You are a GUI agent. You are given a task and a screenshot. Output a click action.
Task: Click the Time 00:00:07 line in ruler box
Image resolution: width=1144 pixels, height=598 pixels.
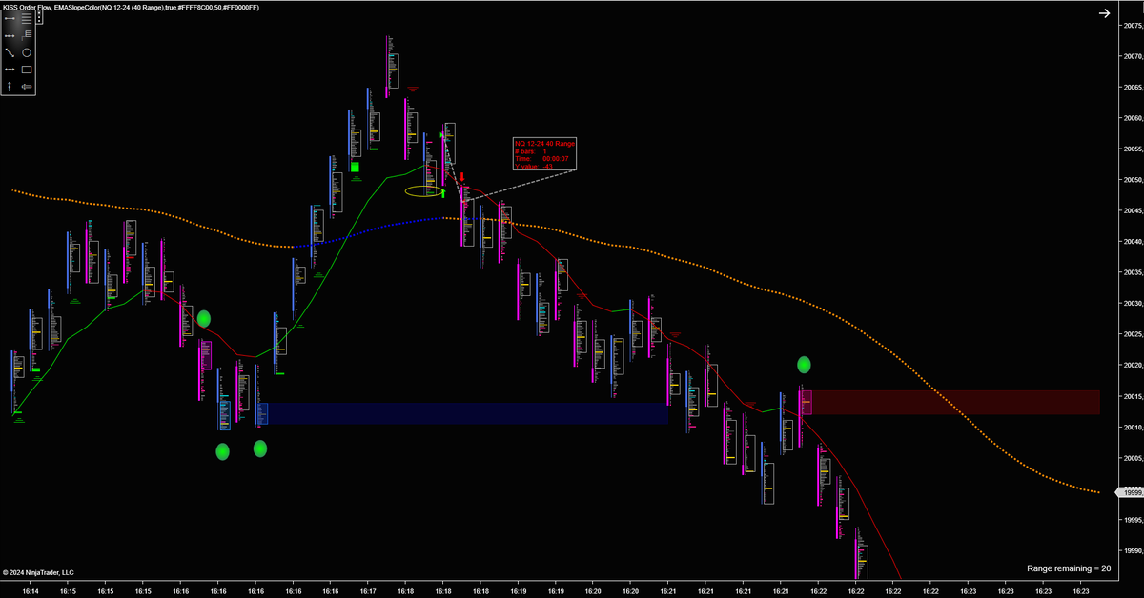pos(541,158)
